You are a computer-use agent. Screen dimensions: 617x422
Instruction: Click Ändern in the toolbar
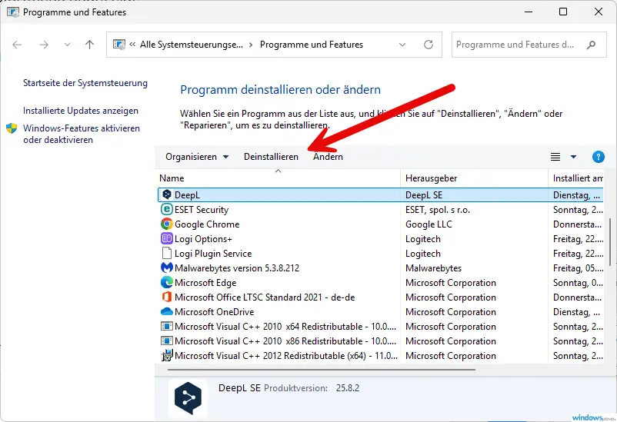328,157
